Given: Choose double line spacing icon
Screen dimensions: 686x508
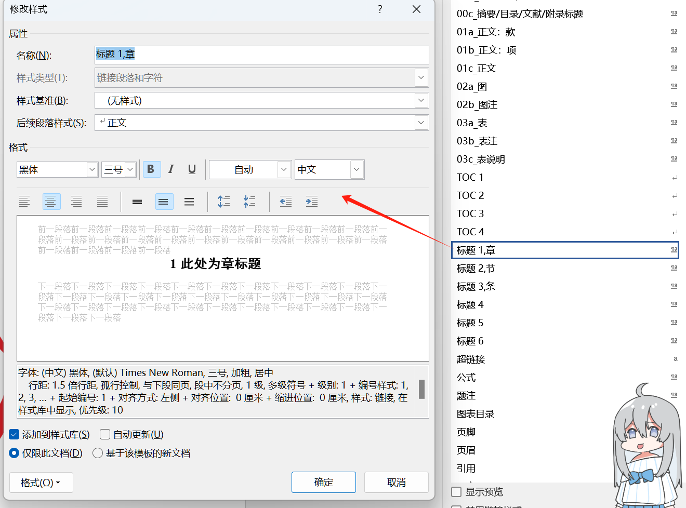Looking at the screenshot, I should tap(189, 202).
